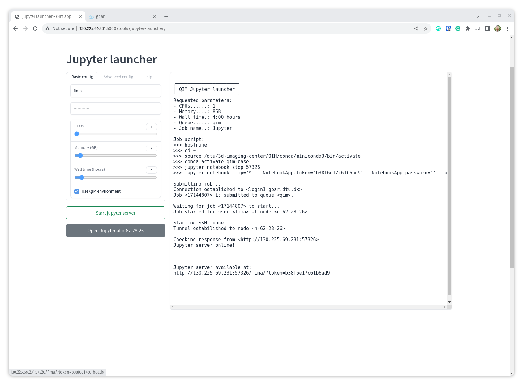Screen dimensions: 526x389
Task: Open a new browser tab
Action: tap(166, 17)
